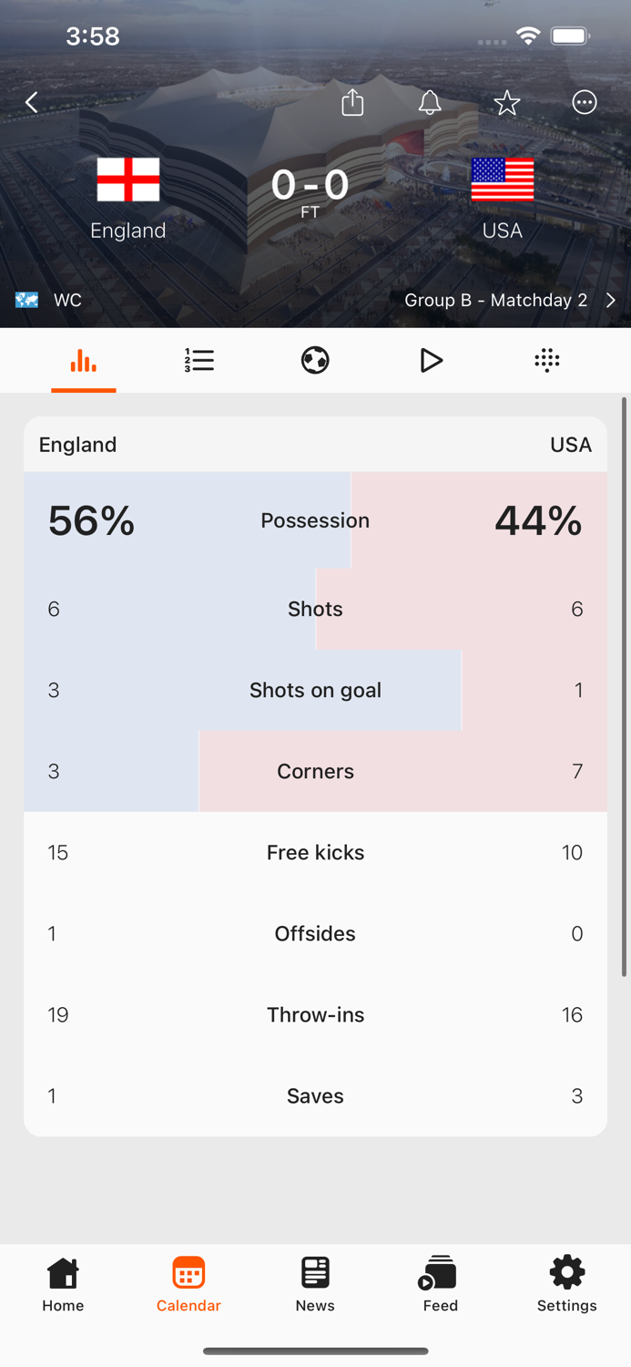Open the USA team page

point(502,231)
